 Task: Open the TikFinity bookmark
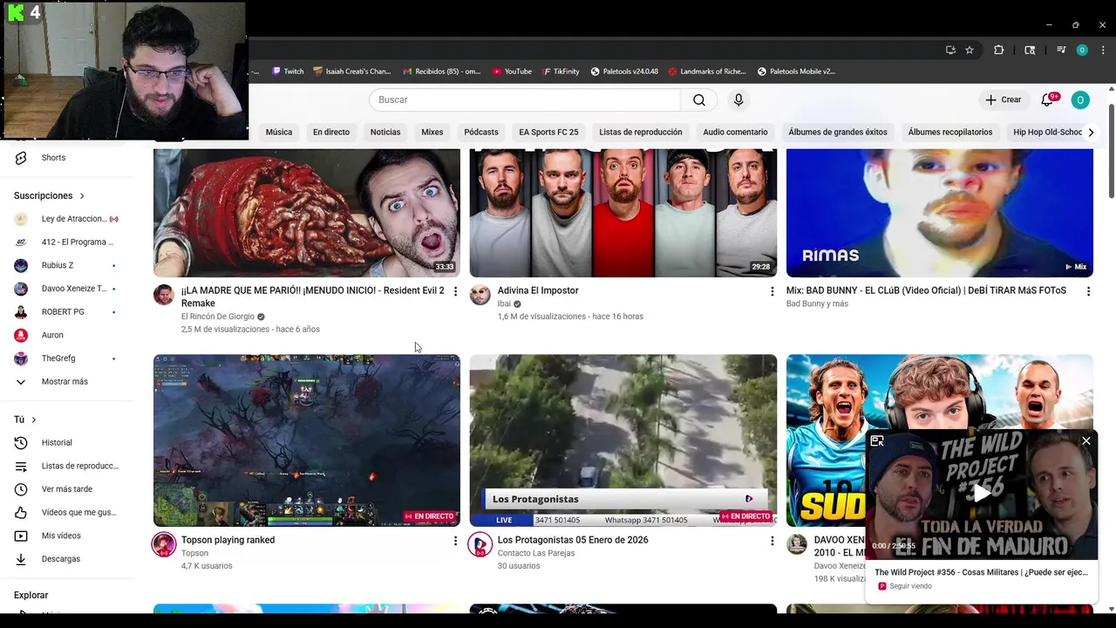tap(561, 72)
